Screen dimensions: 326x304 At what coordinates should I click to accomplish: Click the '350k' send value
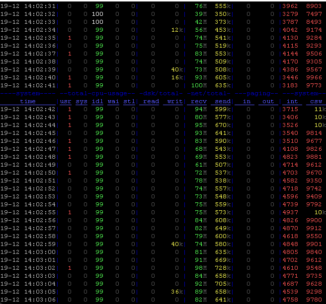[x=223, y=14]
